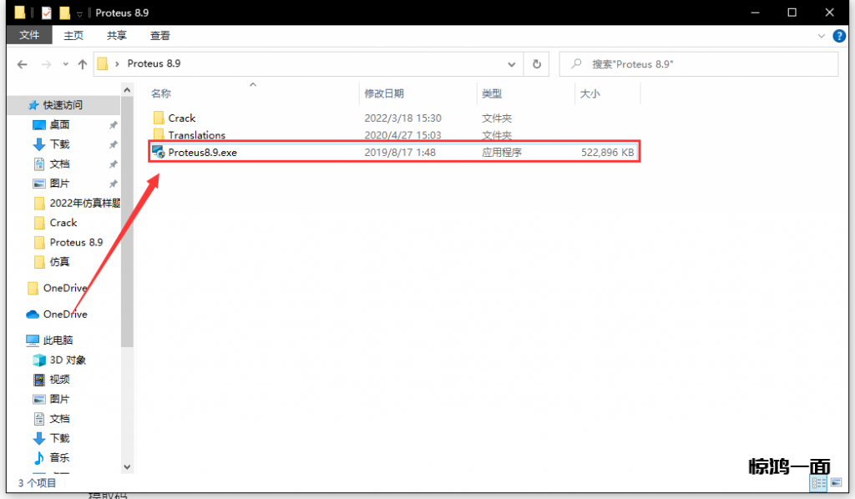
Task: Select OneDrive cloud in navigation pane
Action: (64, 315)
